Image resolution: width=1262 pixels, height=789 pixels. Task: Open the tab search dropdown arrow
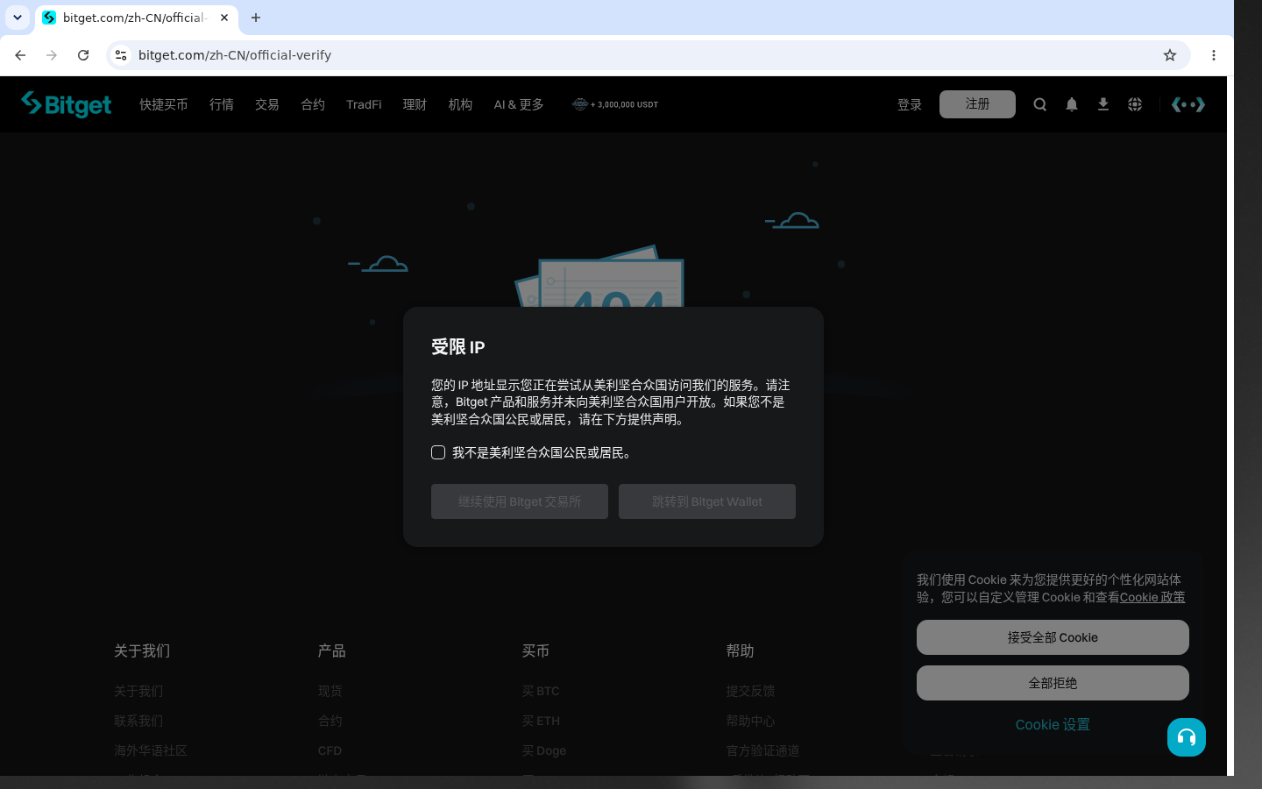(x=18, y=18)
